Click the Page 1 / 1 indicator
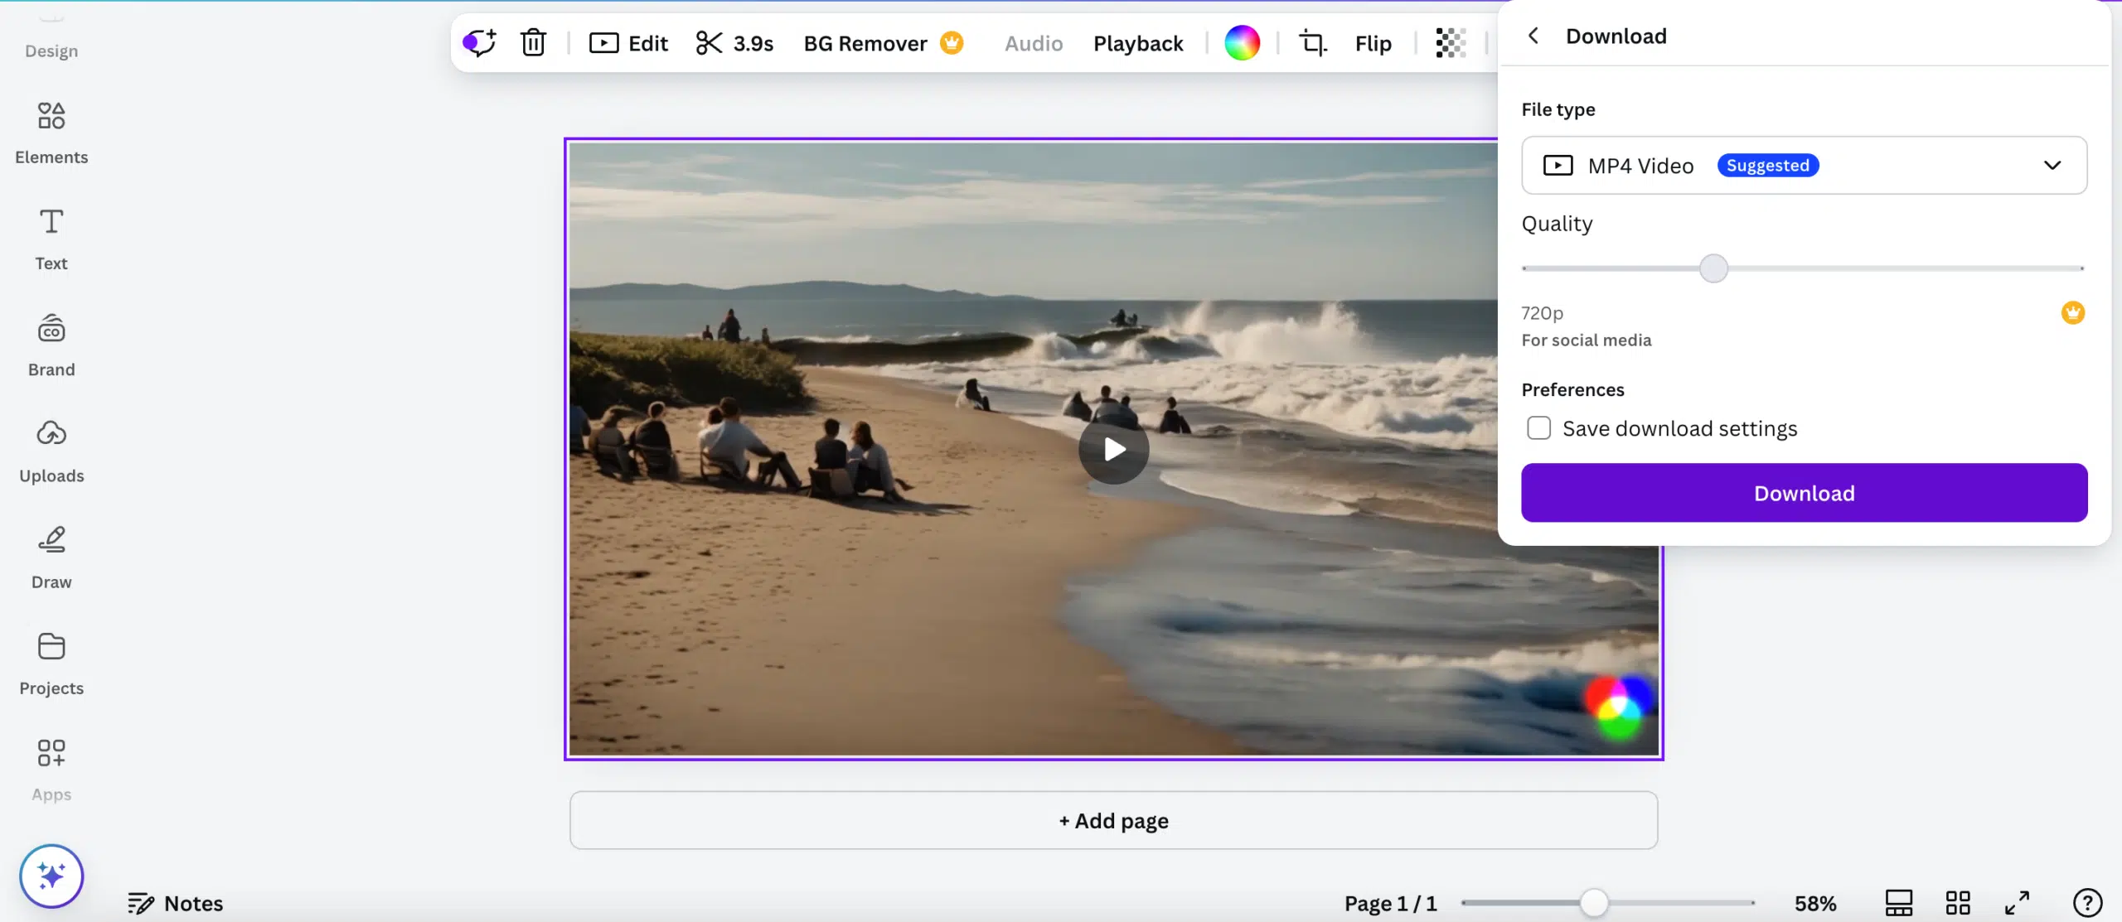This screenshot has width=2122, height=922. (1390, 903)
